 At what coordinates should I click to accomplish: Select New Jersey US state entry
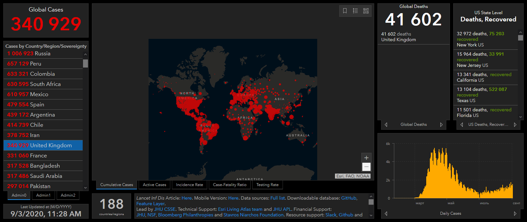(x=486, y=60)
